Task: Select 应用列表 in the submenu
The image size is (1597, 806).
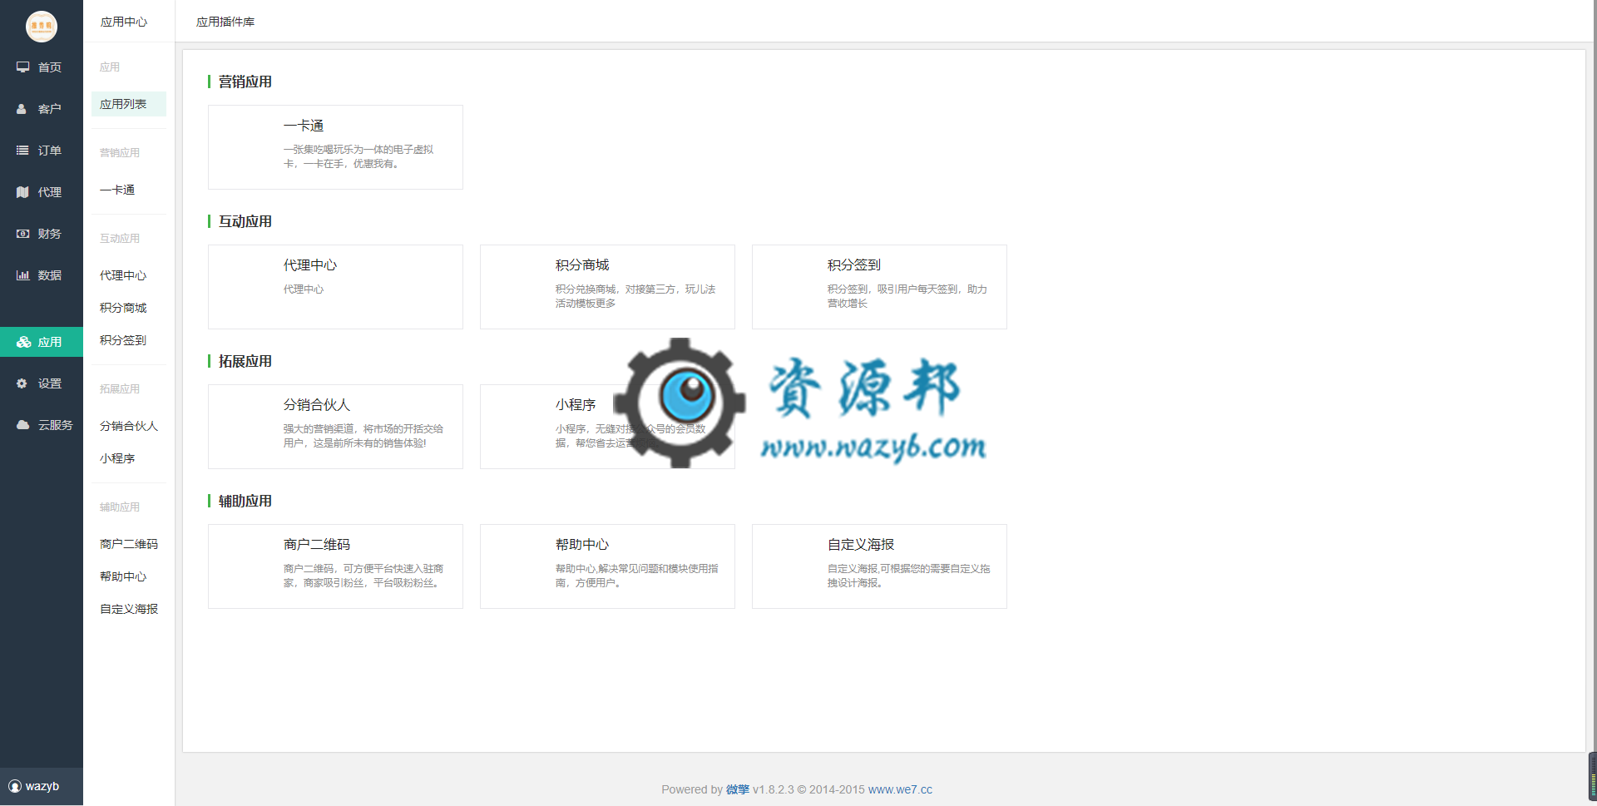Action: pyautogui.click(x=129, y=104)
